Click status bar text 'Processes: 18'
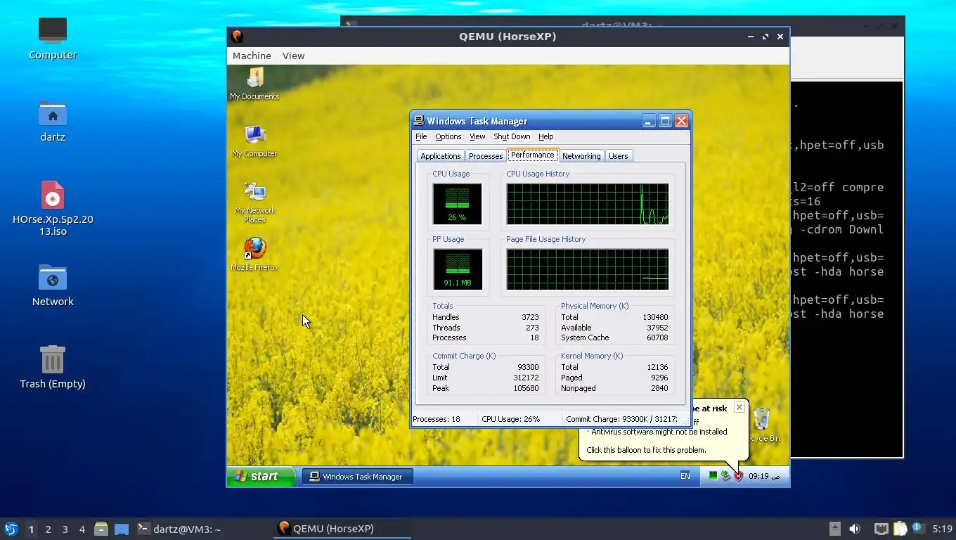 pos(436,419)
